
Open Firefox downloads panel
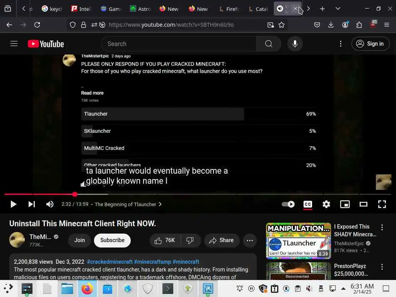coord(331,25)
